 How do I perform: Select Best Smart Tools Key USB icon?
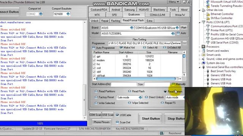click(208, 71)
